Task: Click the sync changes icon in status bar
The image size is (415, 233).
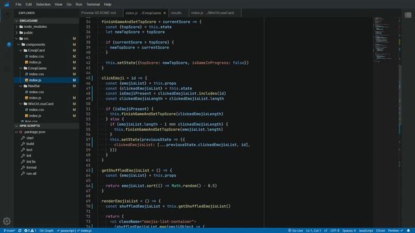Action: point(19,230)
